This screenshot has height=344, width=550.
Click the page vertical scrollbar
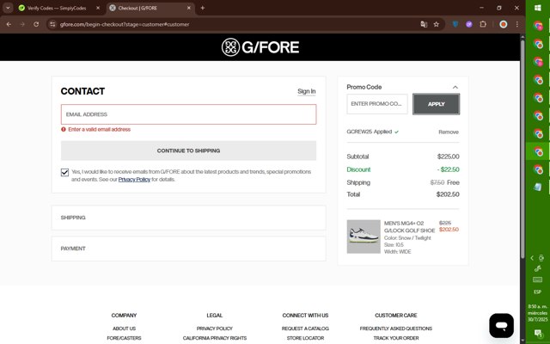522,147
